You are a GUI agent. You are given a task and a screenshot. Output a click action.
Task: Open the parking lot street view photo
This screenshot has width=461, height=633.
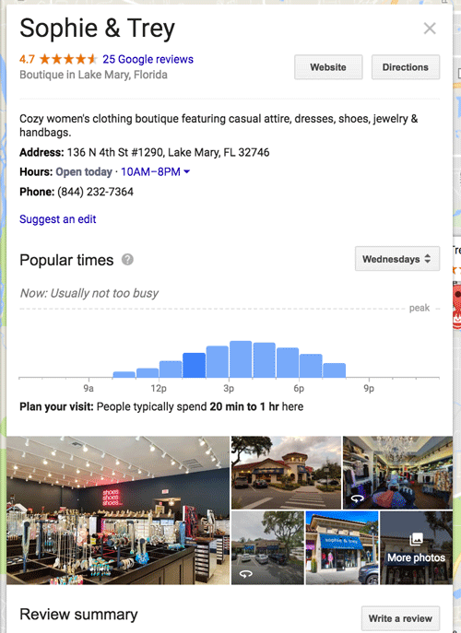(267, 547)
